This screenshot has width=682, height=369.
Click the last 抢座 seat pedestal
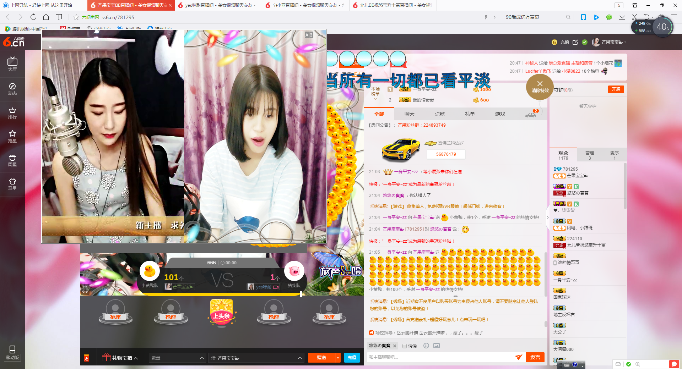pyautogui.click(x=329, y=312)
